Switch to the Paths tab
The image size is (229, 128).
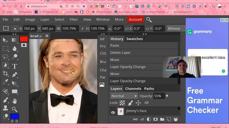pyautogui.click(x=149, y=89)
